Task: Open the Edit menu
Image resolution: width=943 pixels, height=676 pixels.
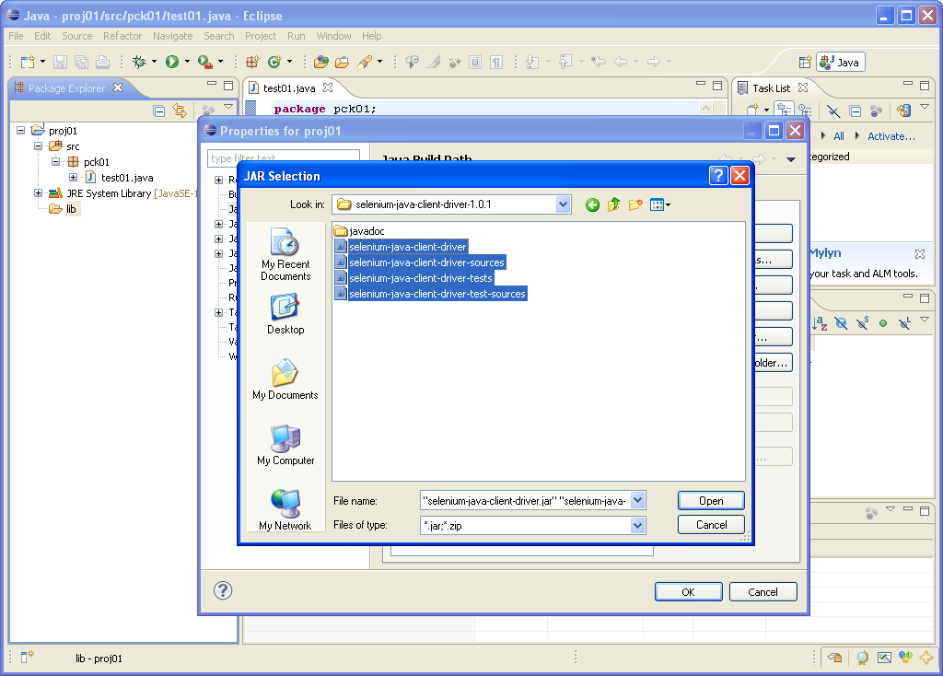Action: click(x=42, y=36)
